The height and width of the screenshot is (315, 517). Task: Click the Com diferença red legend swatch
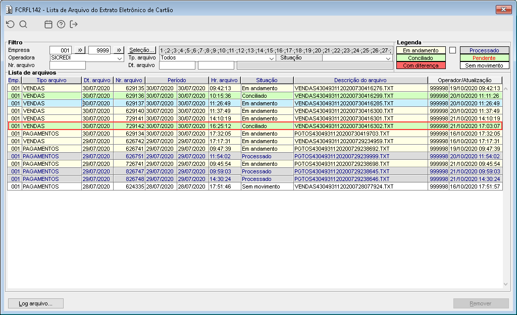421,66
